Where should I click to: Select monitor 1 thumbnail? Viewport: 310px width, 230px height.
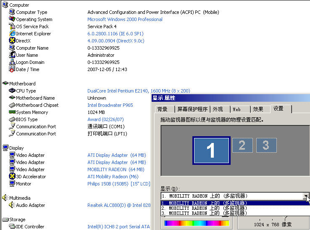coord(211,151)
